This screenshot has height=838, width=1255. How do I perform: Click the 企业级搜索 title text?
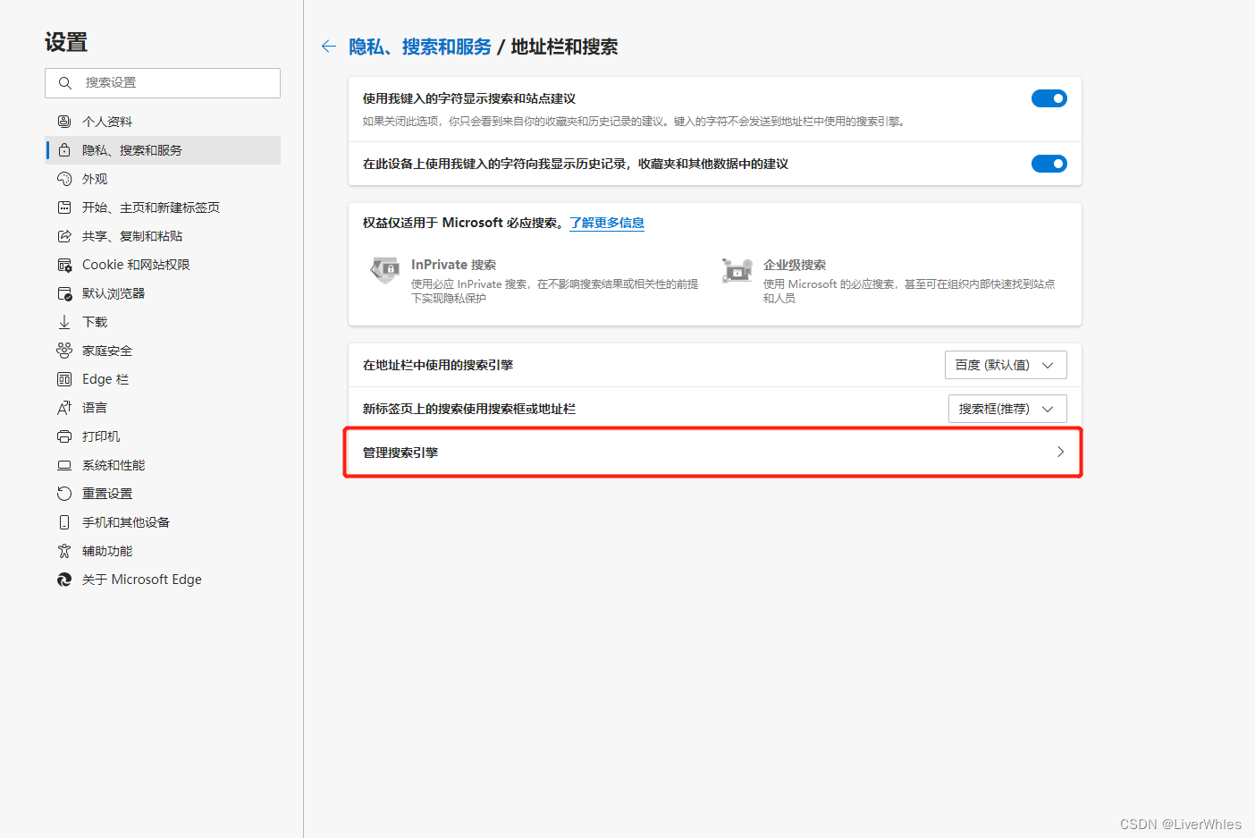[x=795, y=265]
